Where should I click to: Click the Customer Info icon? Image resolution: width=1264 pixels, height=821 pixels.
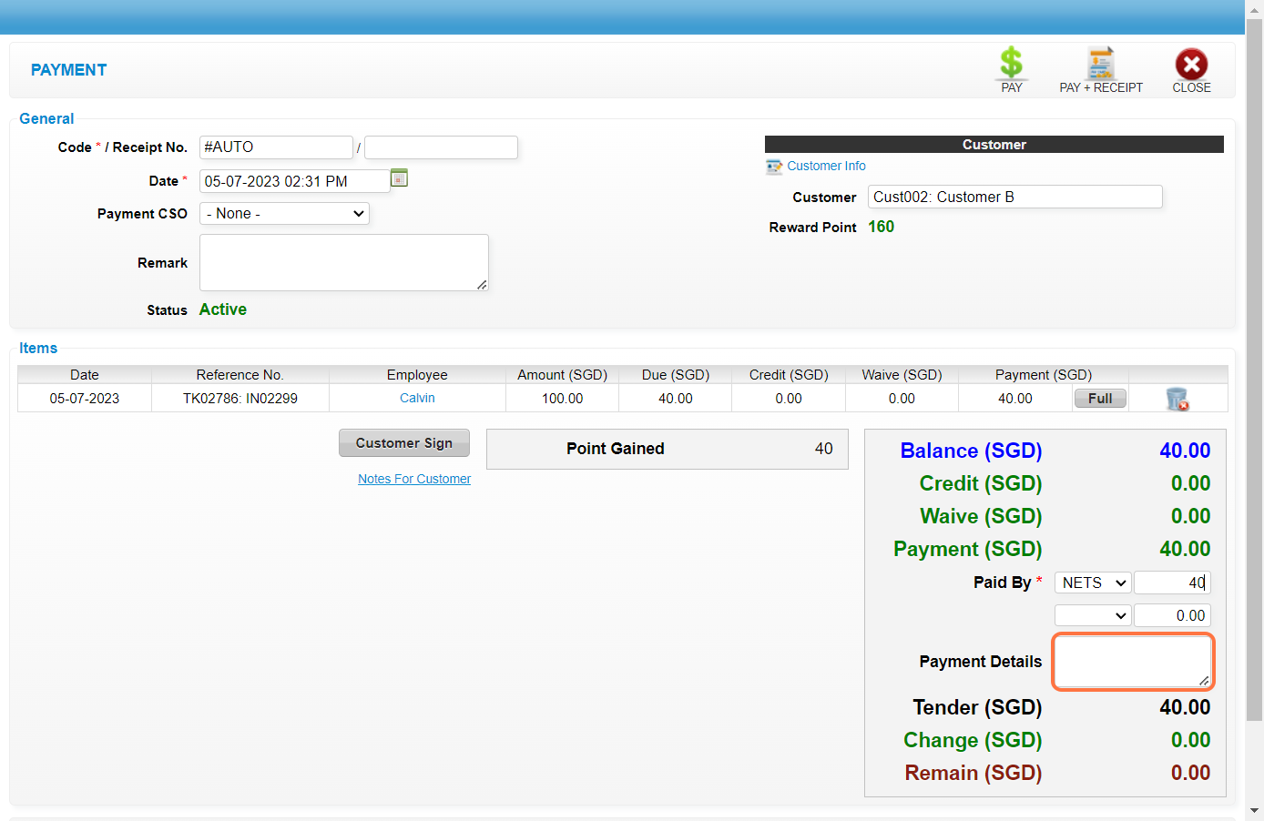pos(774,167)
